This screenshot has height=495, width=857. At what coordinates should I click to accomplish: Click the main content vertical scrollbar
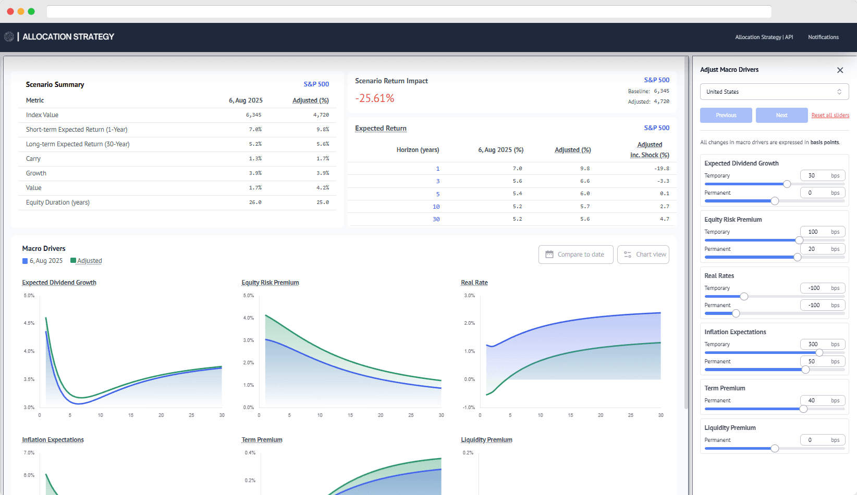tap(686, 232)
